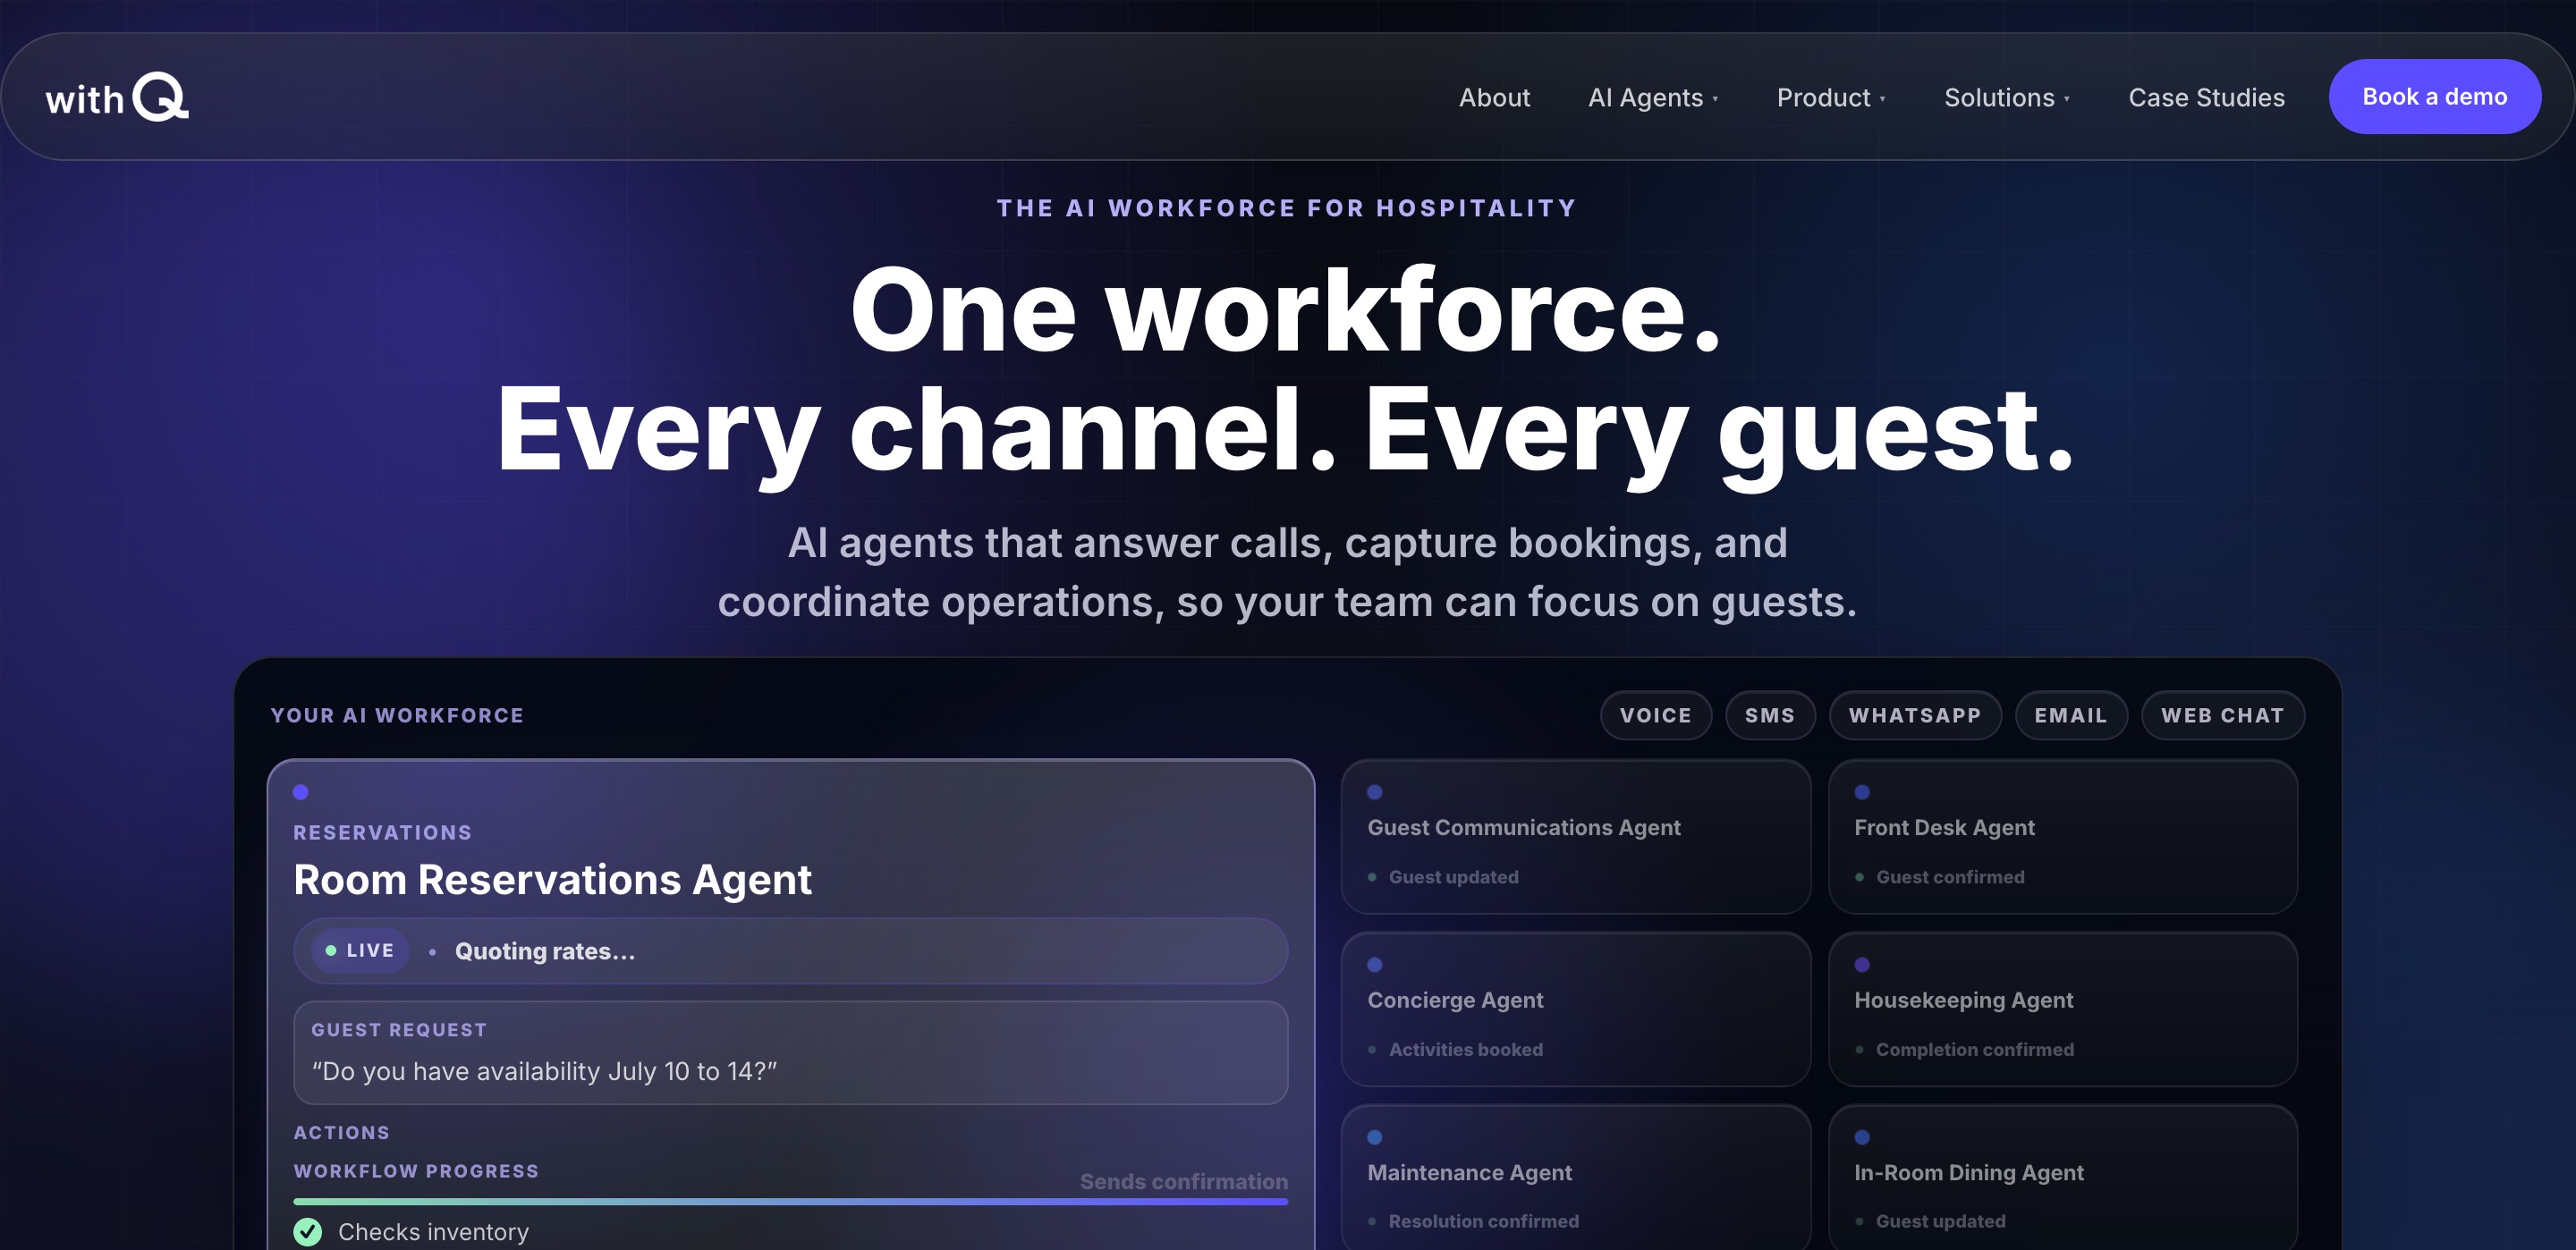Click the In-Room Dining Agent status dot

pyautogui.click(x=1862, y=1137)
